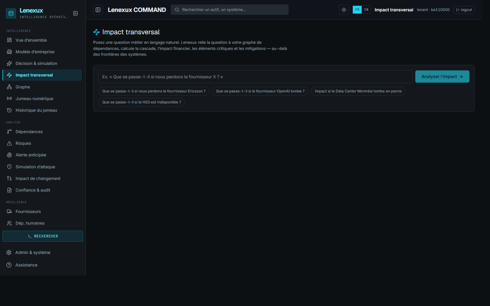Screen dimensions: 490x306
Task: Click the tenant be110000 label
Action: pyautogui.click(x=433, y=10)
